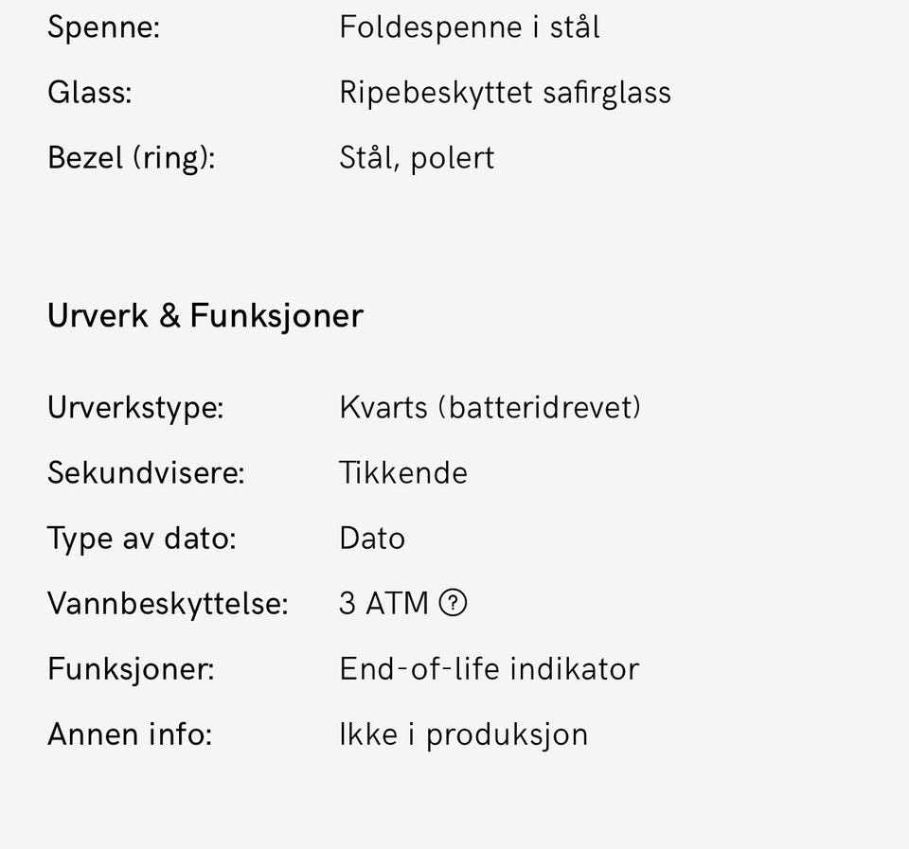
Task: Select the Kvarts (batteridrevet) value
Action: point(490,408)
